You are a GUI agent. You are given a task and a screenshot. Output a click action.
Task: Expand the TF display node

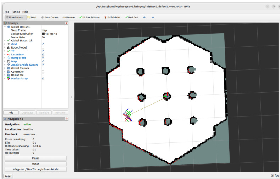pos(5,51)
